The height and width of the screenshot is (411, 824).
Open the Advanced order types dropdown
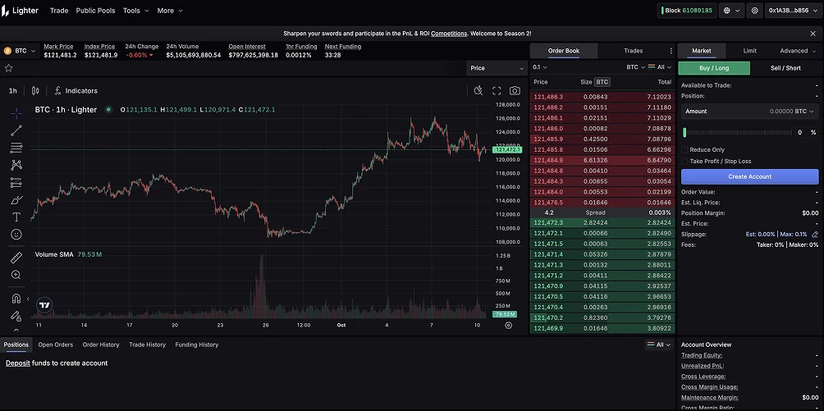tap(797, 51)
